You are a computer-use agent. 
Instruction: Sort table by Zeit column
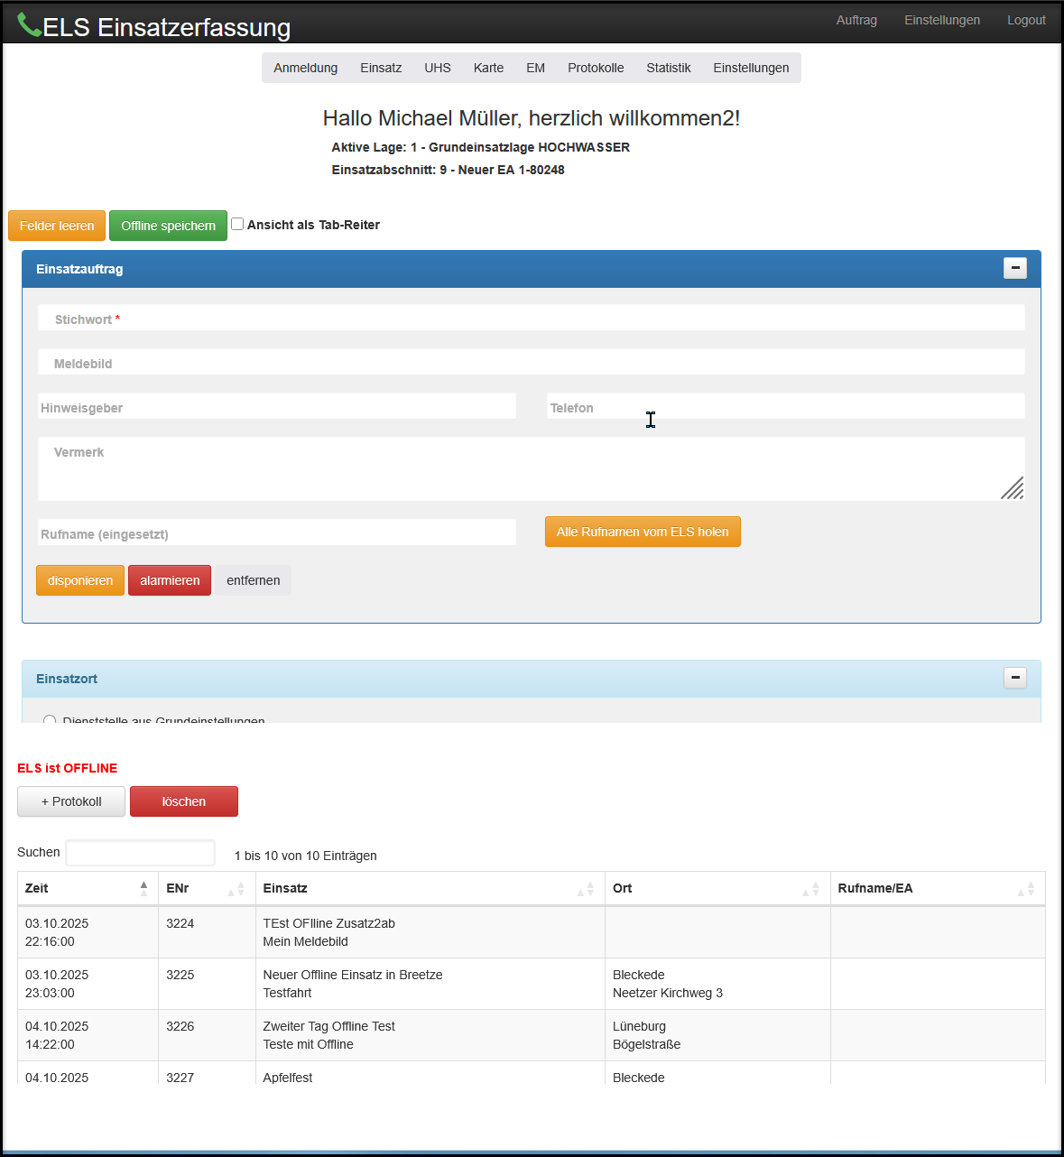point(143,888)
